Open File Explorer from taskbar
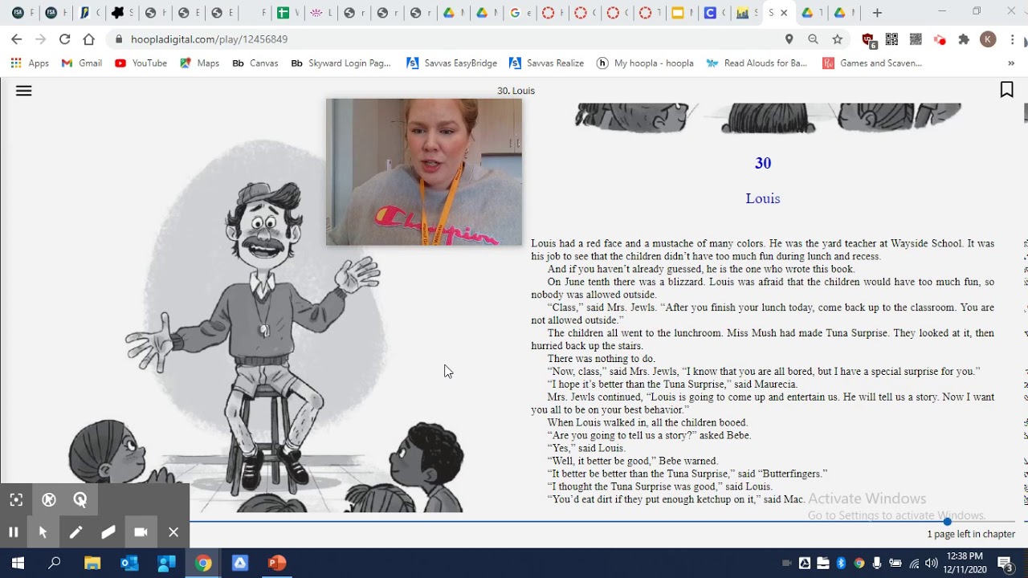Screen dimensions: 1028x578 coord(92,563)
